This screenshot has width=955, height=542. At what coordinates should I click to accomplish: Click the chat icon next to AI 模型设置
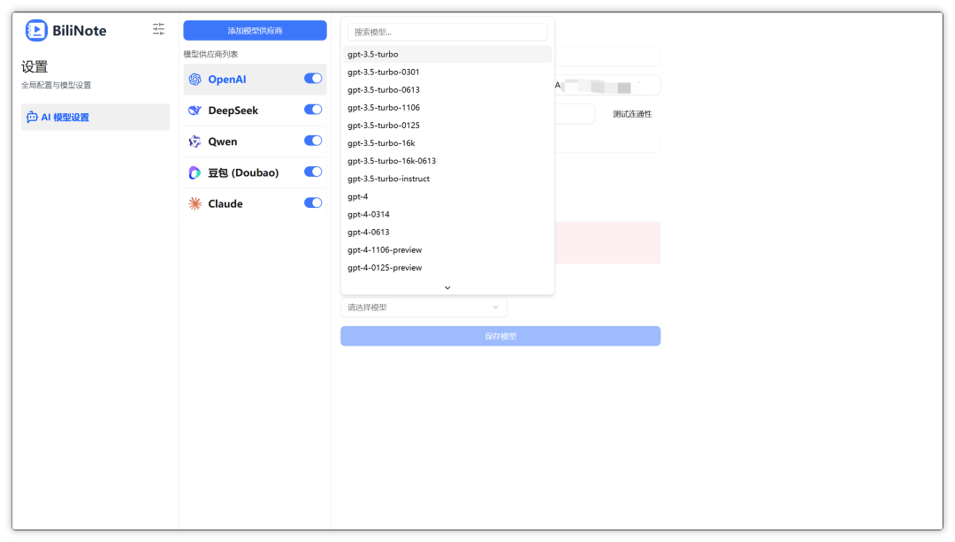(31, 117)
